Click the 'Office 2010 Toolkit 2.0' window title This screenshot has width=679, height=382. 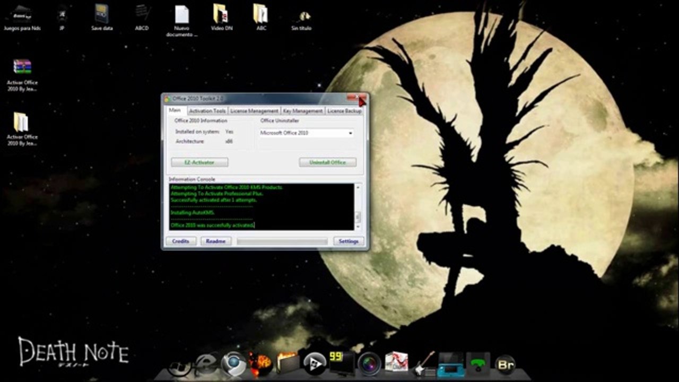[198, 99]
